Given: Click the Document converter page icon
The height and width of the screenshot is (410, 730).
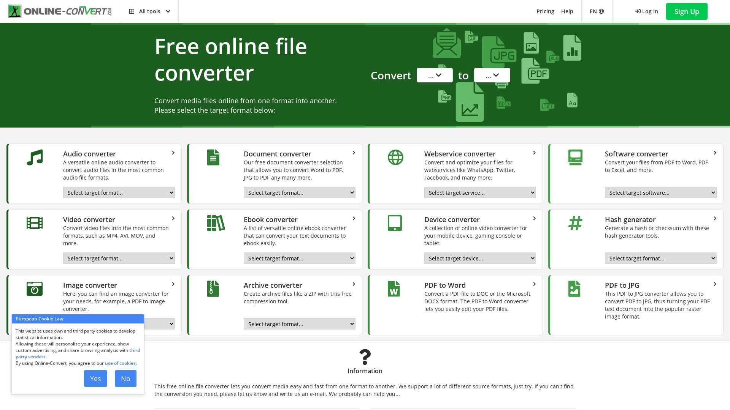Looking at the screenshot, I should (x=213, y=157).
